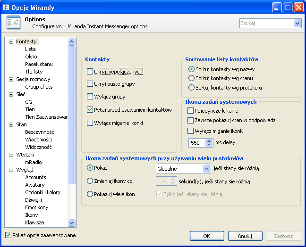Screen dimensions: 306x247
Task: Select the GG network page
Action: (x=28, y=102)
